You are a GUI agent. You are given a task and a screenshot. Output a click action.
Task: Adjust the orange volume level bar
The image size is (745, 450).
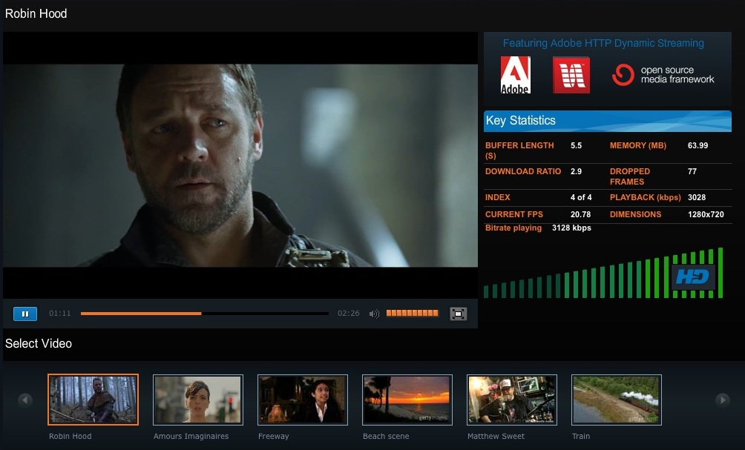click(412, 313)
